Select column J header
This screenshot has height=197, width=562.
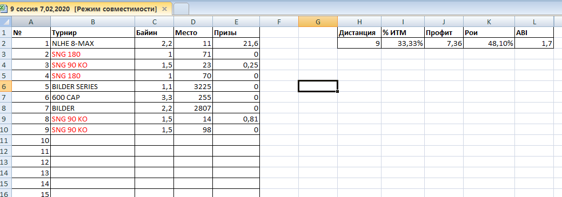444,22
